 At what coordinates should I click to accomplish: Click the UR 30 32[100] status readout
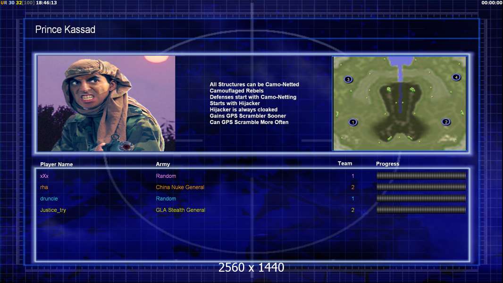[x=17, y=2]
